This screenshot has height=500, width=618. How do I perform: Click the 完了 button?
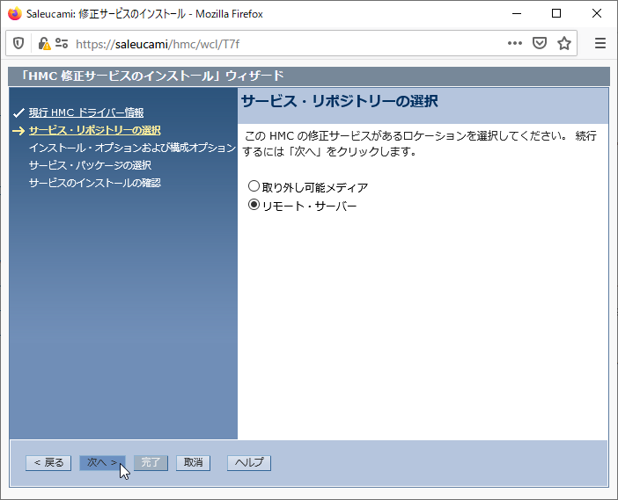coord(151,463)
